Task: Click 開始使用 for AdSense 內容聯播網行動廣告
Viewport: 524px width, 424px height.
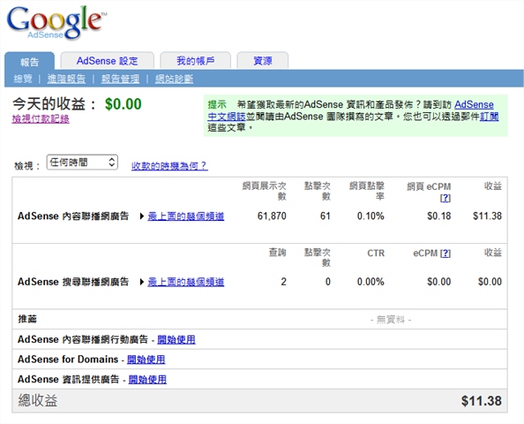Action: pyautogui.click(x=176, y=340)
